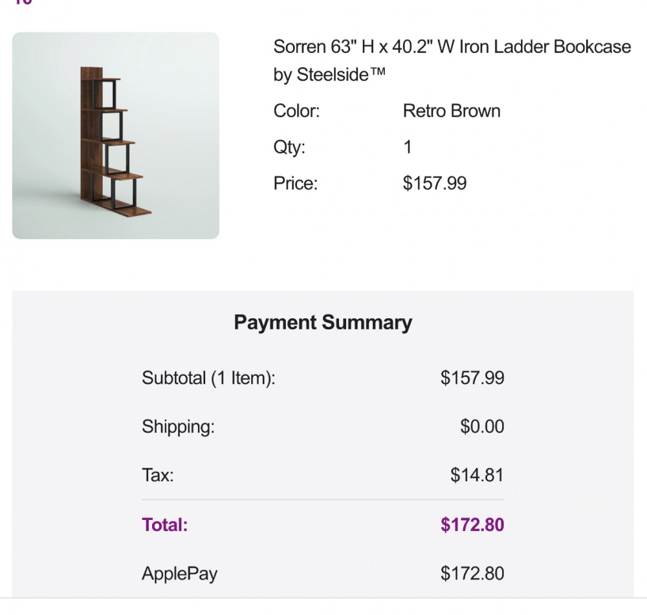Screen dimensions: 647x615
Task: Click the purple Total label
Action: coord(165,524)
